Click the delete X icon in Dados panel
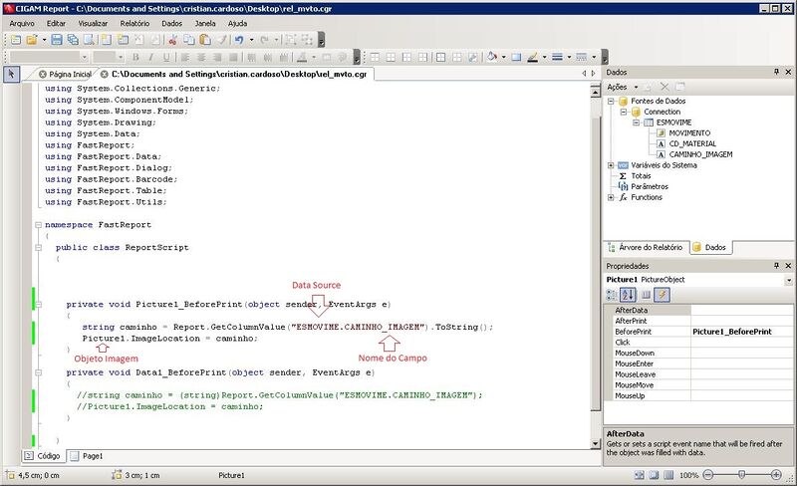This screenshot has height=486, width=797. tap(664, 87)
